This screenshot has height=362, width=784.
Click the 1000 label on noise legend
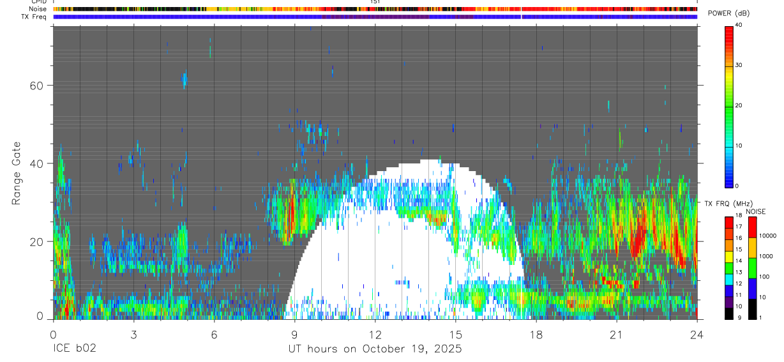[765, 256]
